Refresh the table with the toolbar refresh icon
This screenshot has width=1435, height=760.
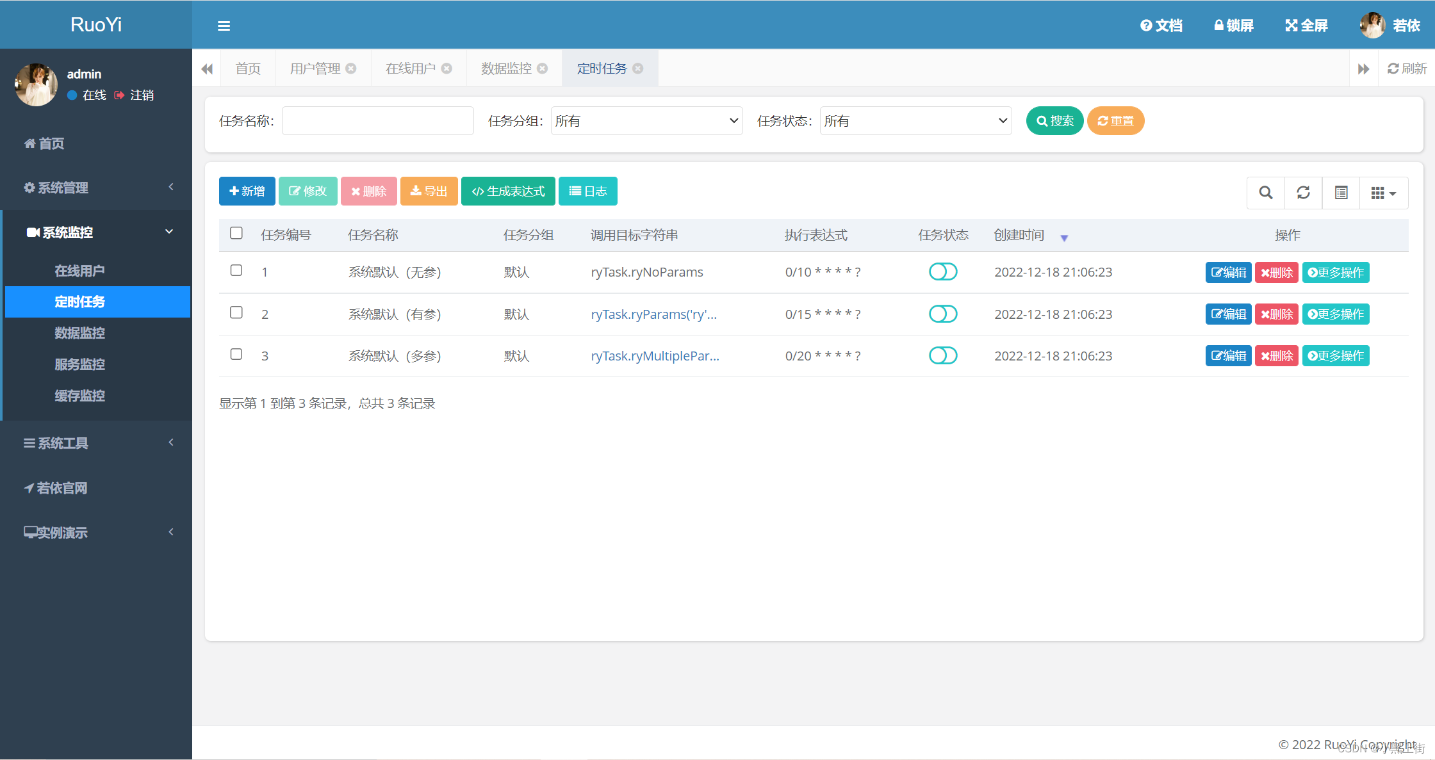(x=1304, y=193)
